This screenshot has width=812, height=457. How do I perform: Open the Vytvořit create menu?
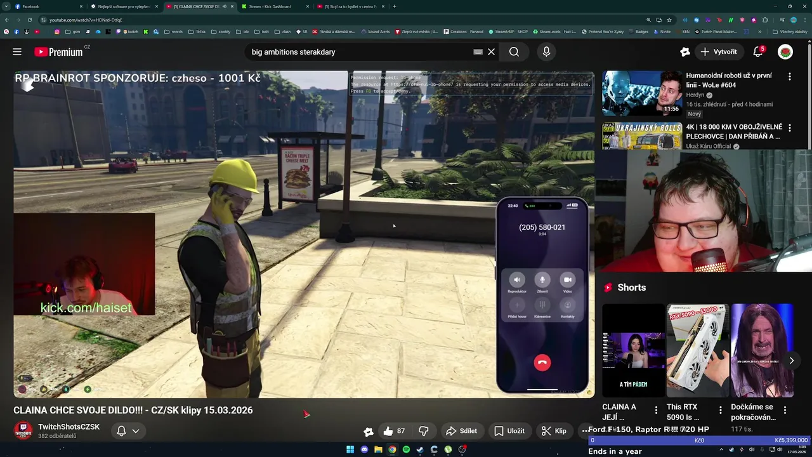(719, 52)
